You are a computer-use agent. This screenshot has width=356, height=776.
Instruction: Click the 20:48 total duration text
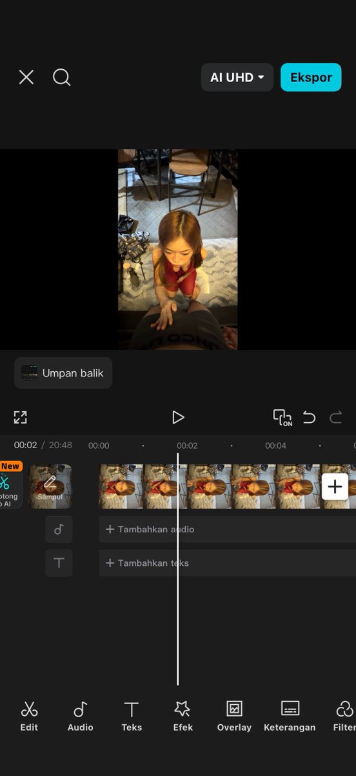(x=60, y=445)
